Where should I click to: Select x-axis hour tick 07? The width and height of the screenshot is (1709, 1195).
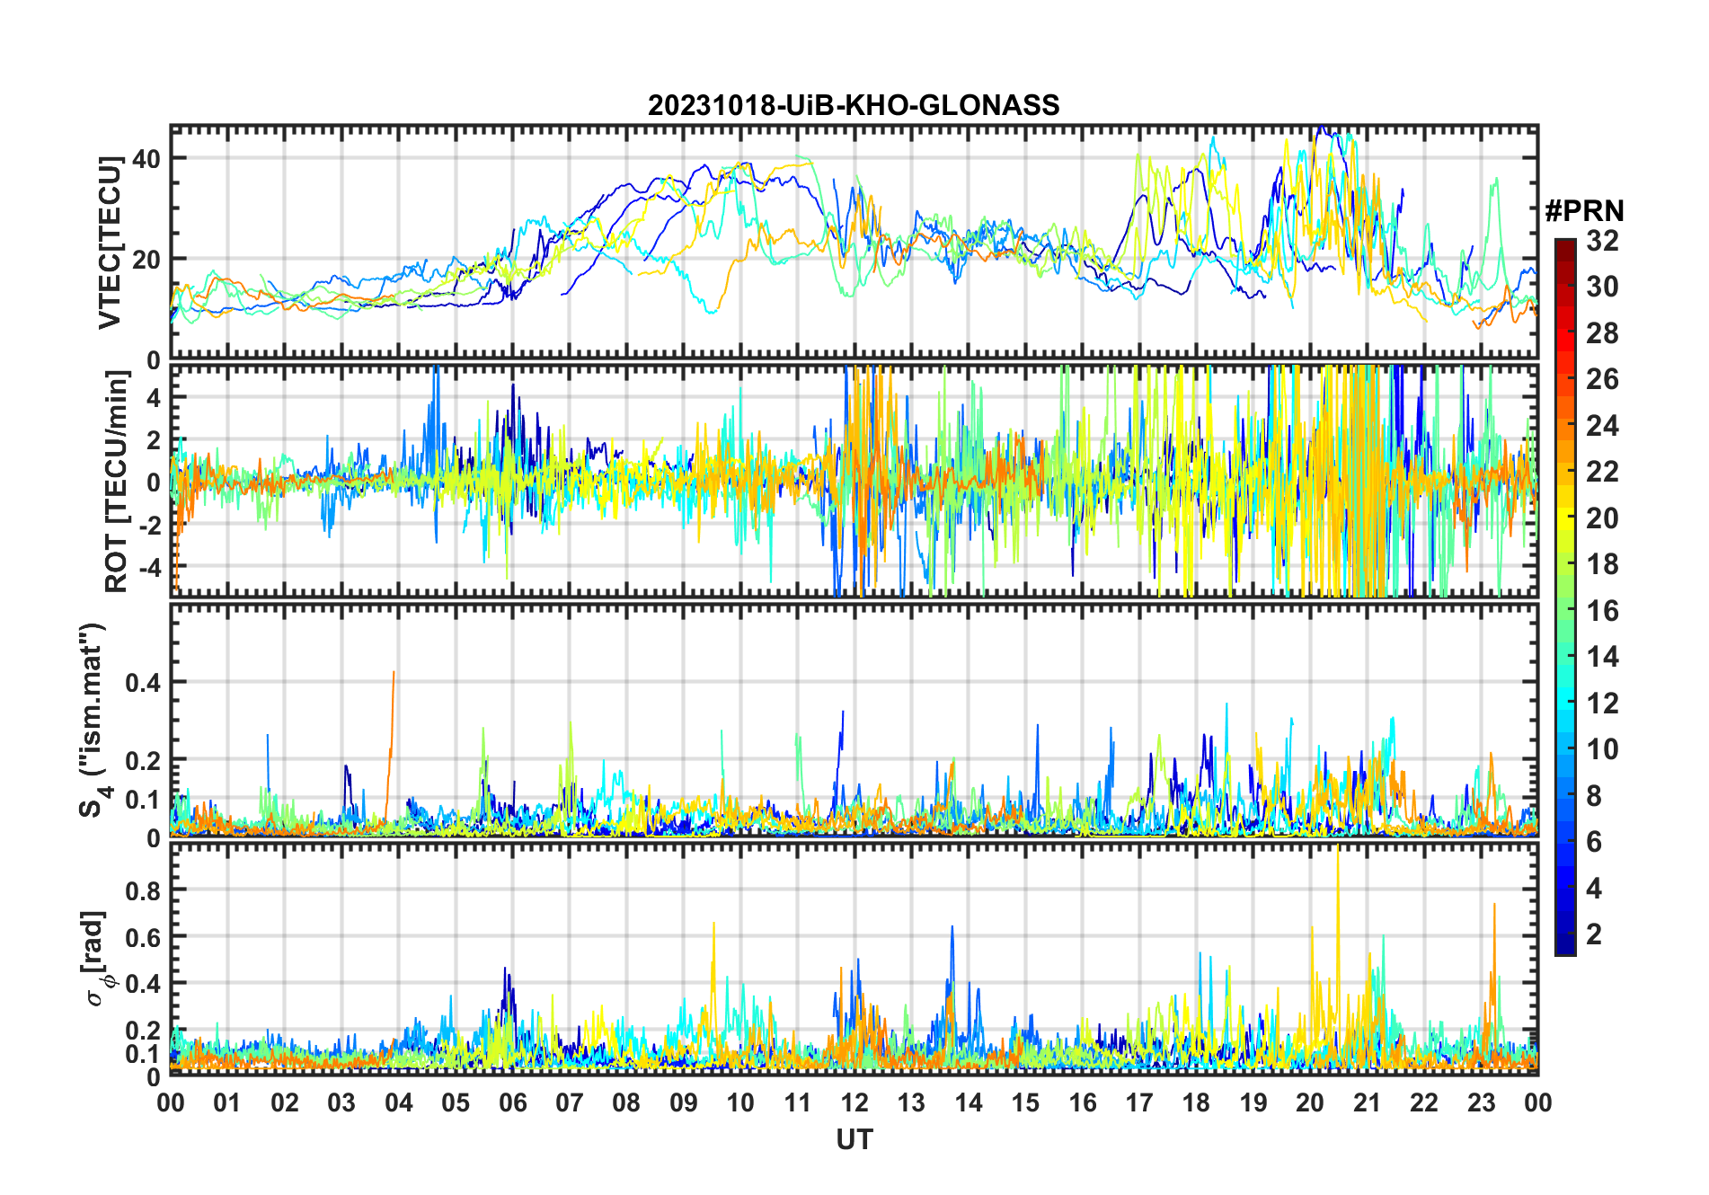[x=570, y=1102]
